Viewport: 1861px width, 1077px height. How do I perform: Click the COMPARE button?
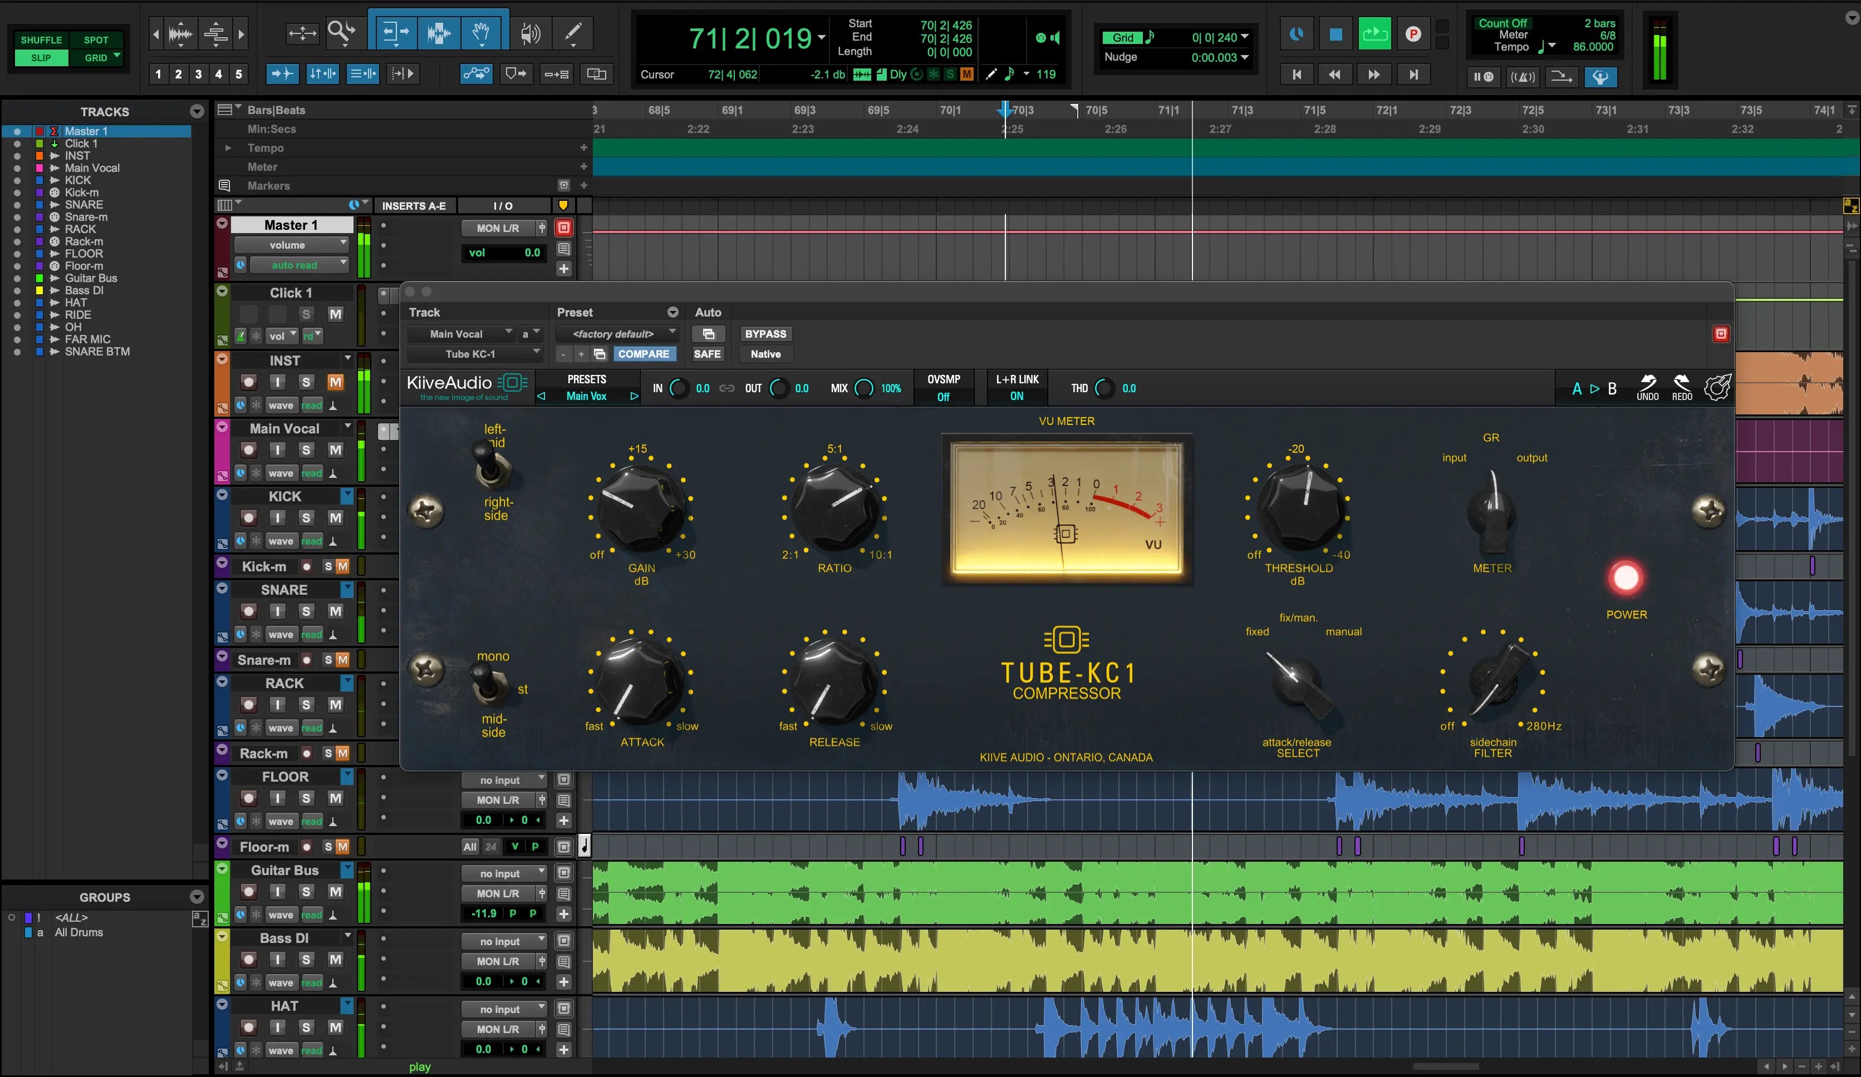[x=643, y=354]
